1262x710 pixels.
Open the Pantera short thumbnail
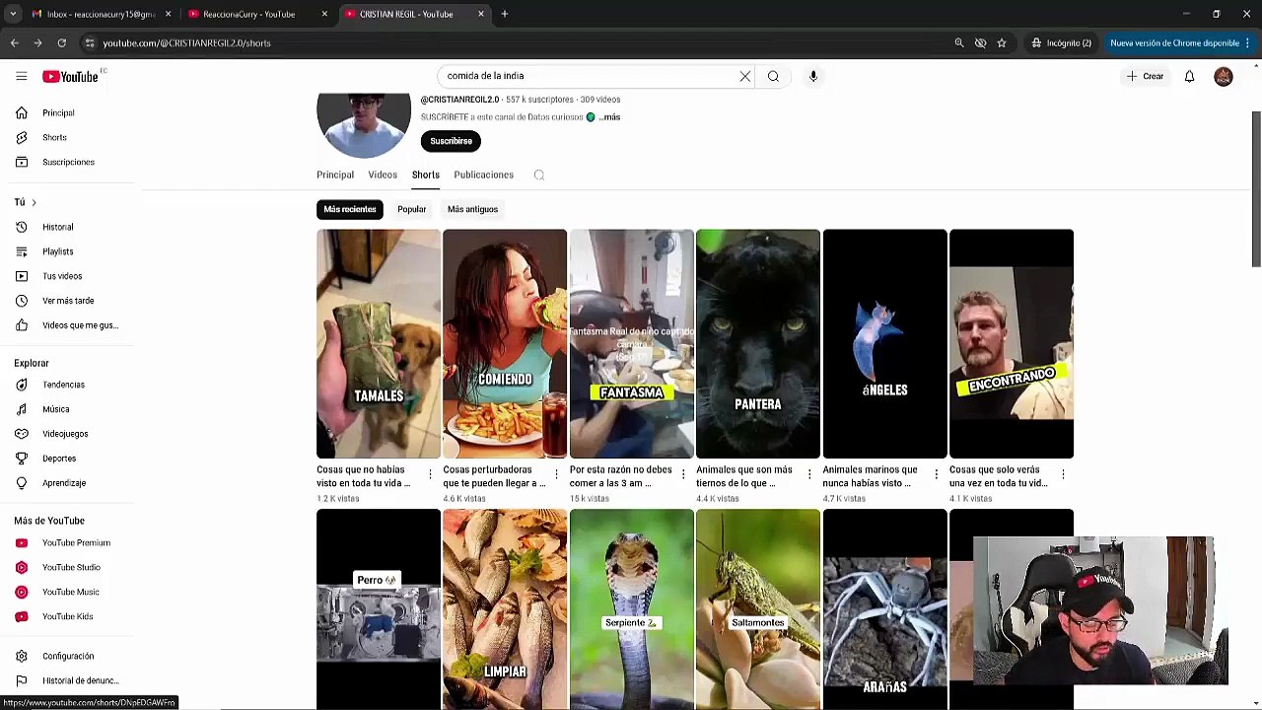(x=757, y=343)
